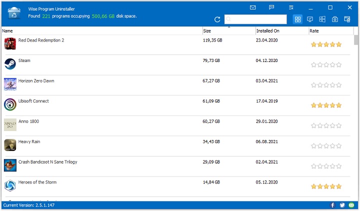Sort list by the Size column header
The height and width of the screenshot is (211, 360).
tap(228, 31)
